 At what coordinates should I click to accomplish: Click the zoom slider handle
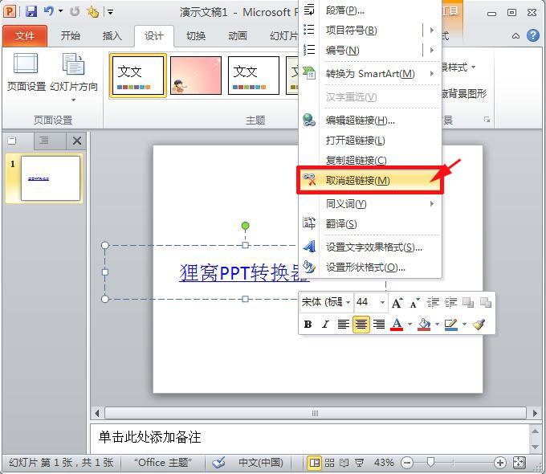click(x=430, y=463)
